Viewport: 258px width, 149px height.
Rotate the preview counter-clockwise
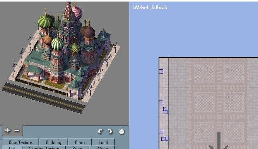tap(110, 131)
